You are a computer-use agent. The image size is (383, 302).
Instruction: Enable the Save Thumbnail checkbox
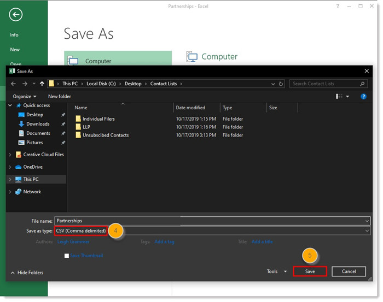[x=67, y=256]
